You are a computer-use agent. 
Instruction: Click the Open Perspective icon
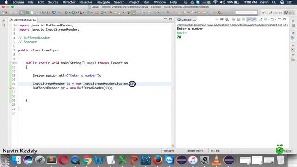point(264,13)
